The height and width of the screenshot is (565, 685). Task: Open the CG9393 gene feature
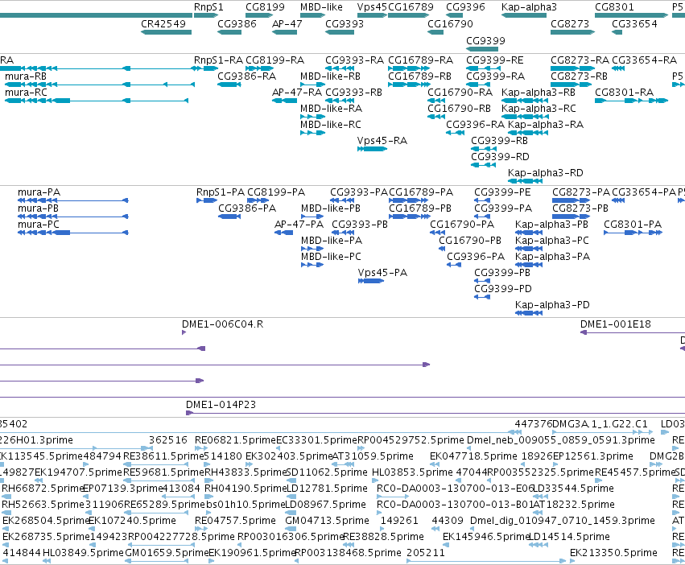pos(340,32)
